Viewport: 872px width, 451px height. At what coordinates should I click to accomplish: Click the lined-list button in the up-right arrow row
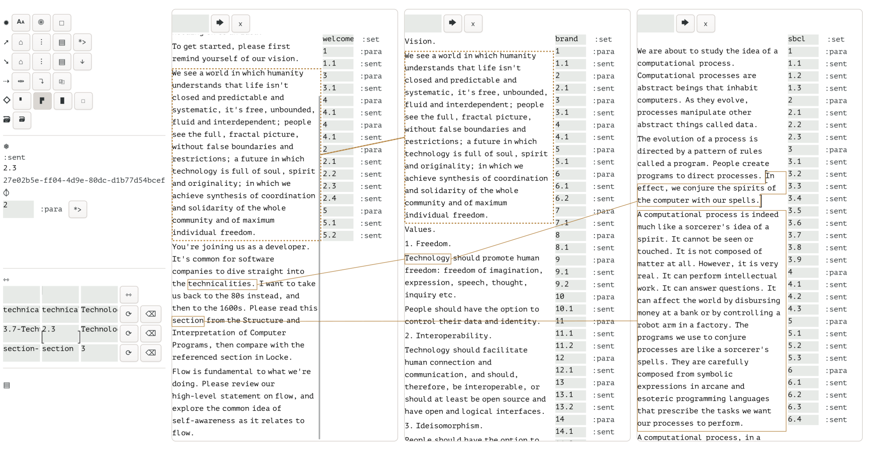[x=62, y=42]
